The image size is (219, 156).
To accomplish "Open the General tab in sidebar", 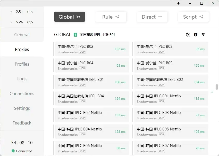I will pyautogui.click(x=22, y=35).
